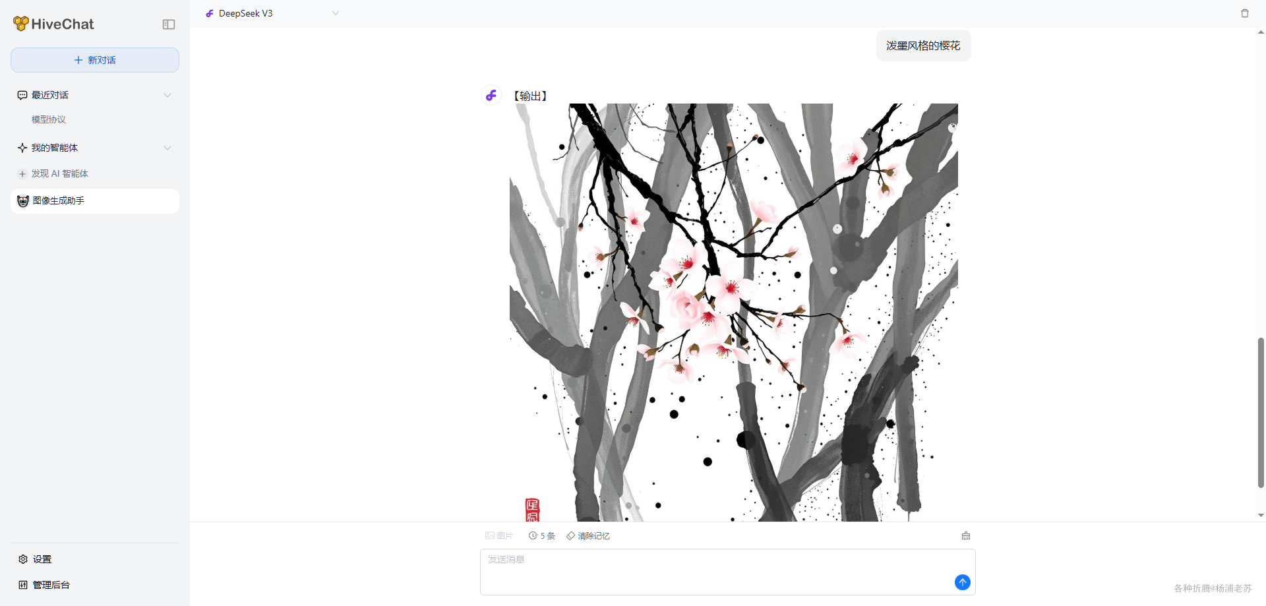Click the send message arrow button

point(963,582)
